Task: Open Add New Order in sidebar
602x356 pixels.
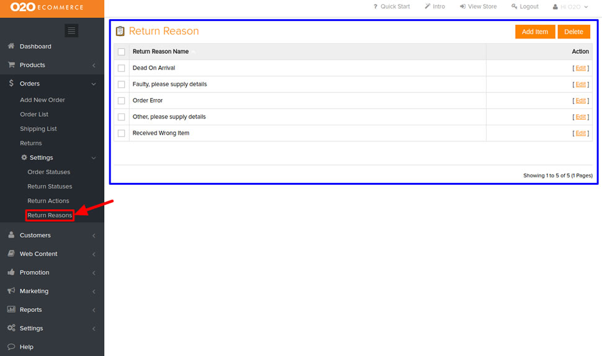Action: (x=42, y=100)
